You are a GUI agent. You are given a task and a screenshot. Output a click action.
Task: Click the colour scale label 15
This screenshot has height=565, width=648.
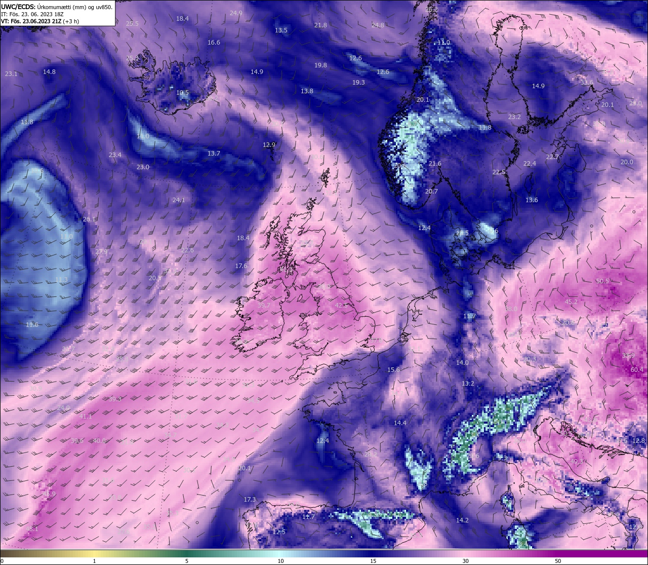click(373, 561)
